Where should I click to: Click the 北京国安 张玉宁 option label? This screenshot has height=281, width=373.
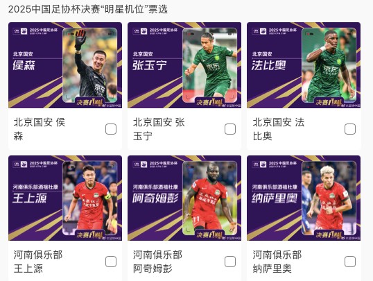tap(159, 129)
